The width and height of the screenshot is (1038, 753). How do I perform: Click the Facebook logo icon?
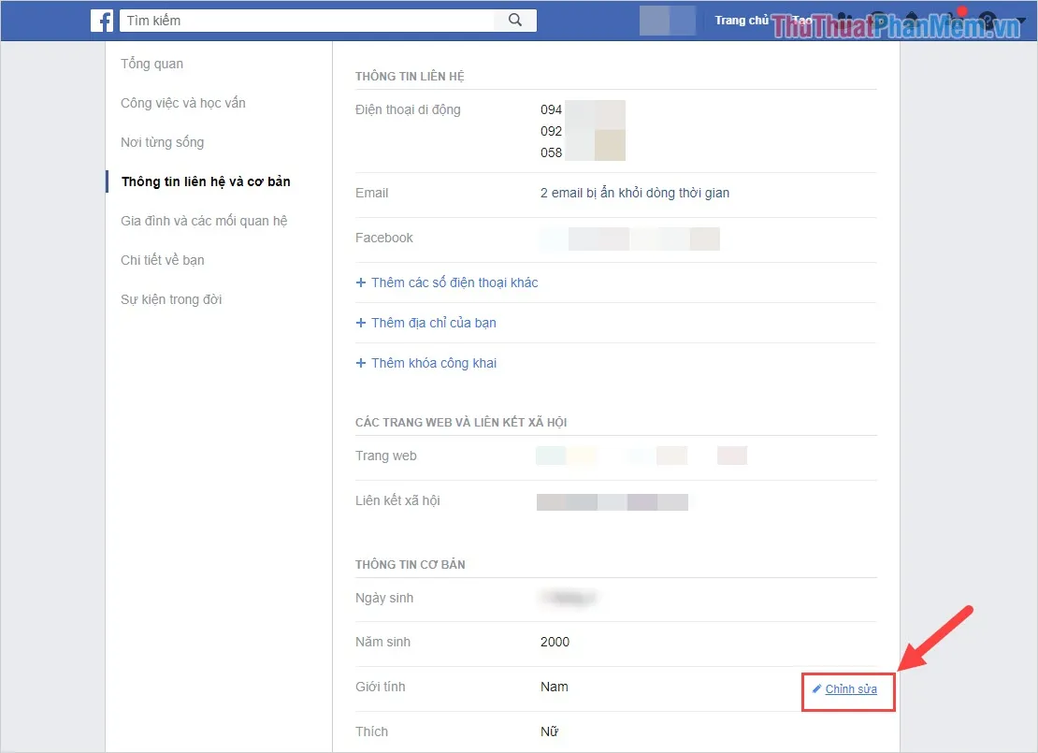pos(102,21)
